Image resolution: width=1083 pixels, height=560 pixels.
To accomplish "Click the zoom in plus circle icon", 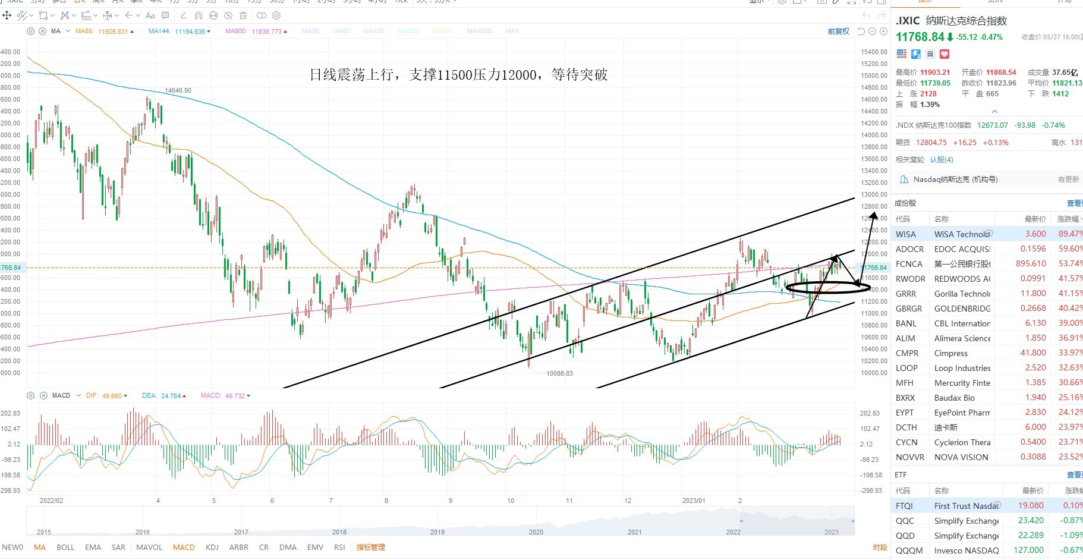I will click(883, 31).
